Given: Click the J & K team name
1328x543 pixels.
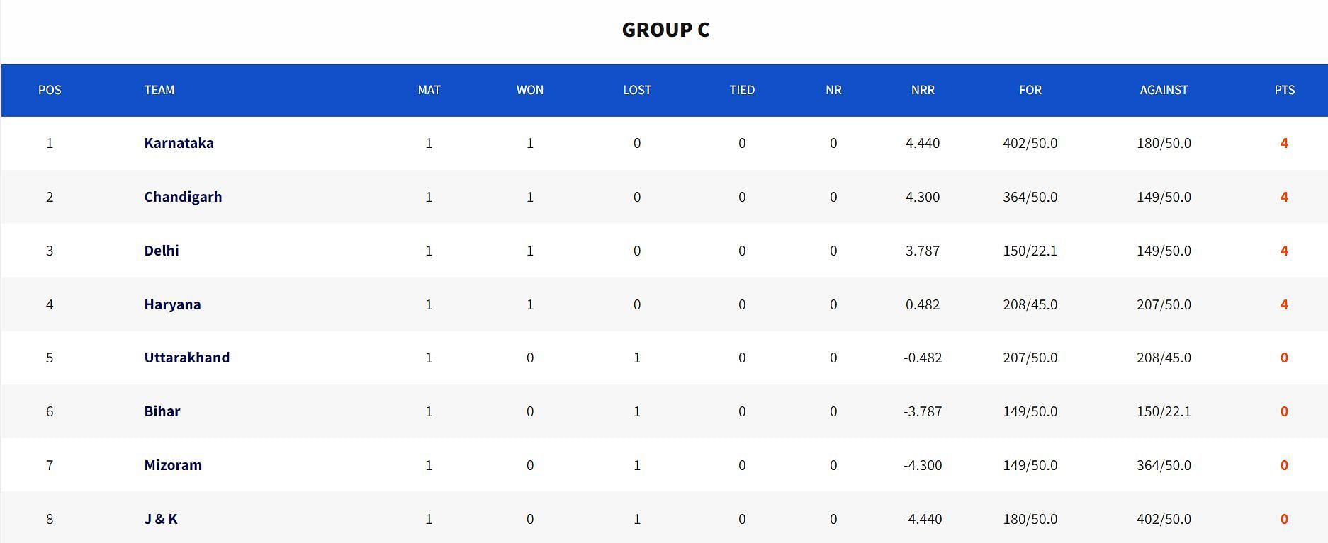Looking at the screenshot, I should 161,519.
